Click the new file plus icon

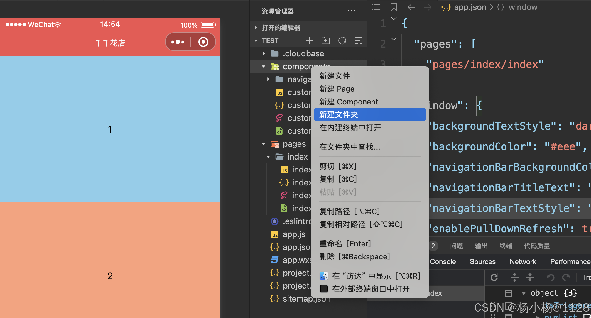pos(309,40)
